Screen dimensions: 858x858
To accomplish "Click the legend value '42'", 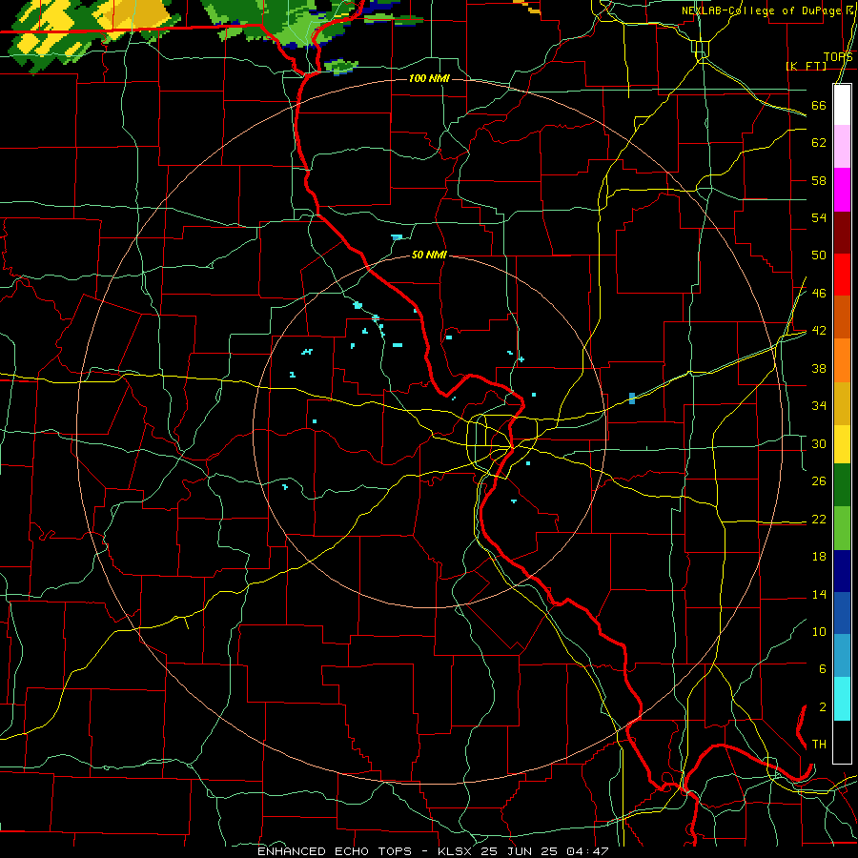I will tap(819, 331).
